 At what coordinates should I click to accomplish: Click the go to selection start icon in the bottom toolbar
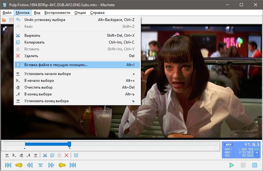pos(14,156)
